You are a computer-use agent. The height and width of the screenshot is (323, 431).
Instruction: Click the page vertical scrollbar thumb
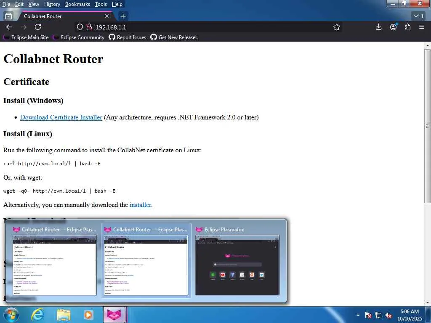[x=428, y=126]
